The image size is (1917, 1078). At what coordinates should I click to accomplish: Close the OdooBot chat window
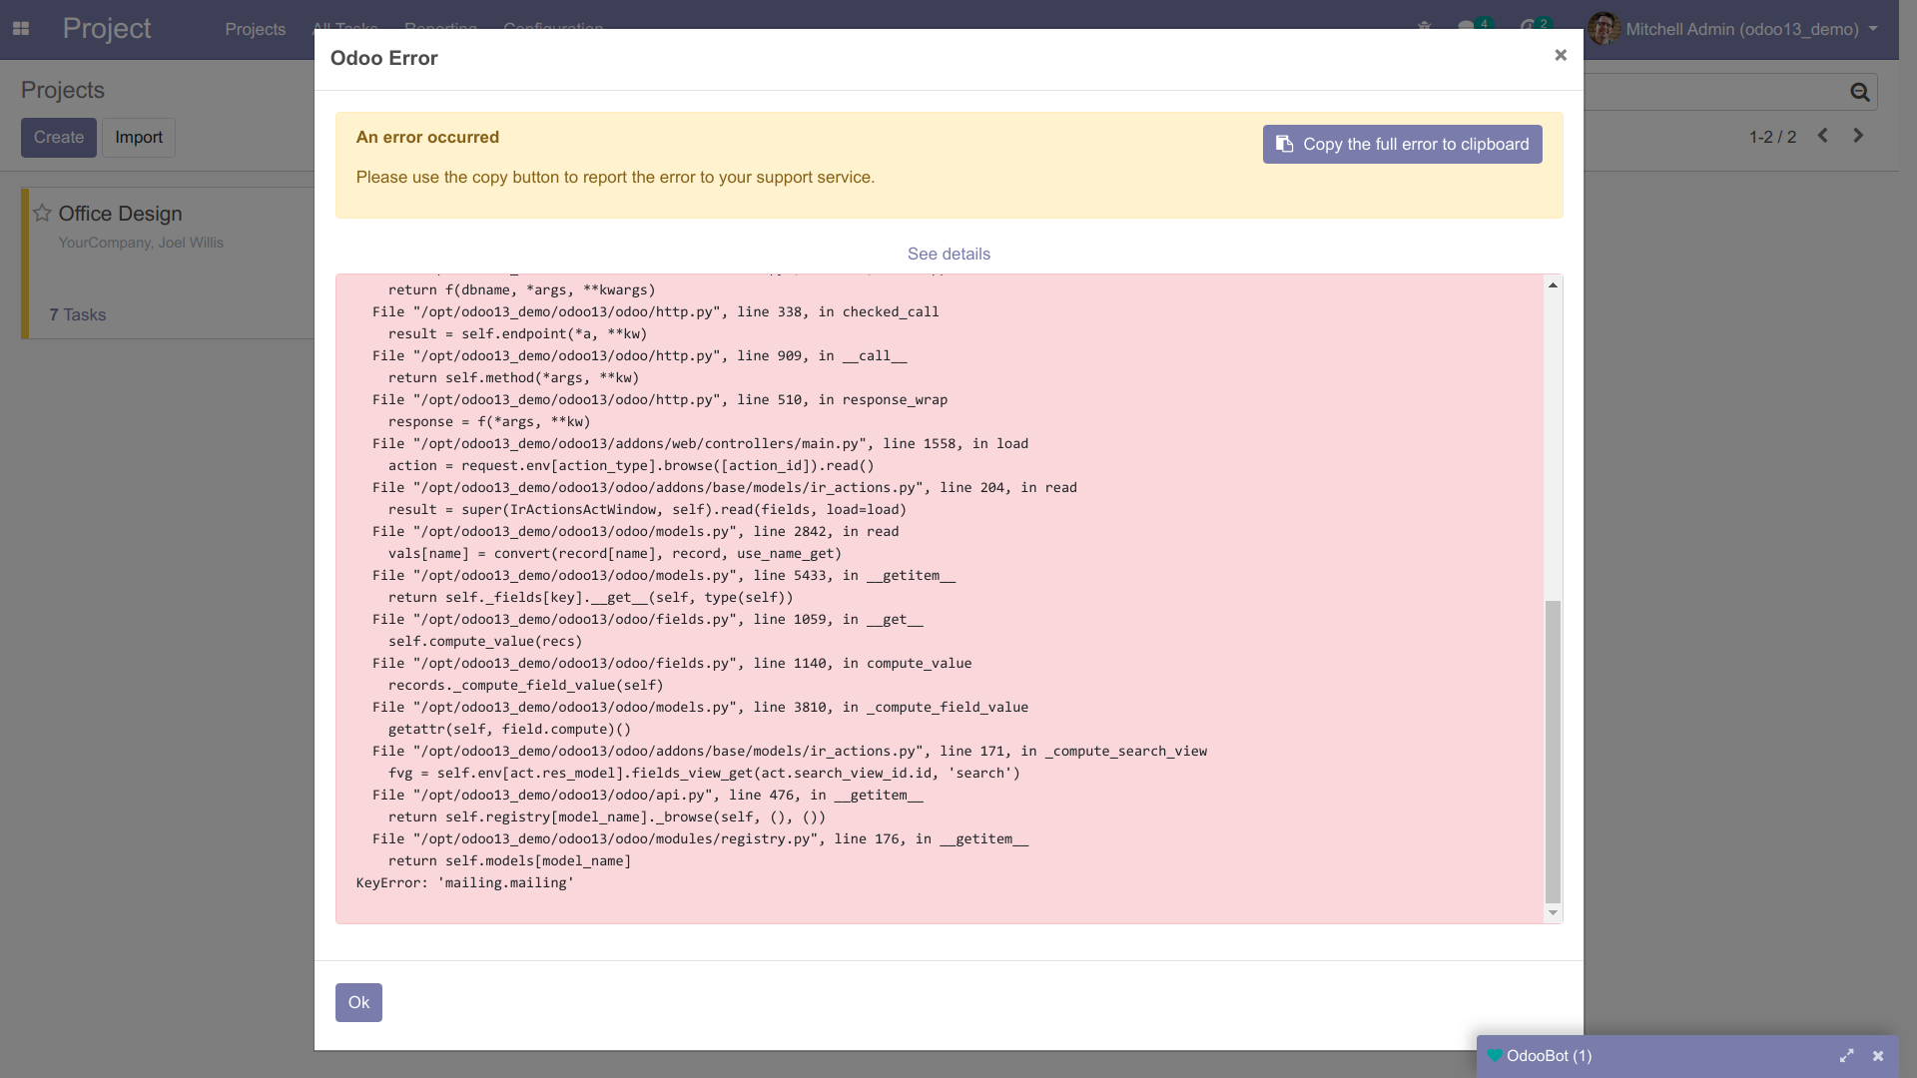[x=1878, y=1056]
